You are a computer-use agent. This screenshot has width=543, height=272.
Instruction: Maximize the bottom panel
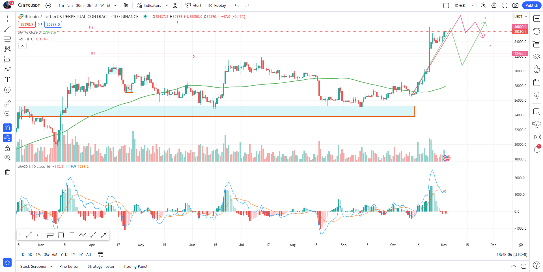524,266
